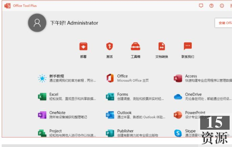Click the Office Tool Plus logo icon
This screenshot has height=147, width=232.
pyautogui.click(x=7, y=6)
